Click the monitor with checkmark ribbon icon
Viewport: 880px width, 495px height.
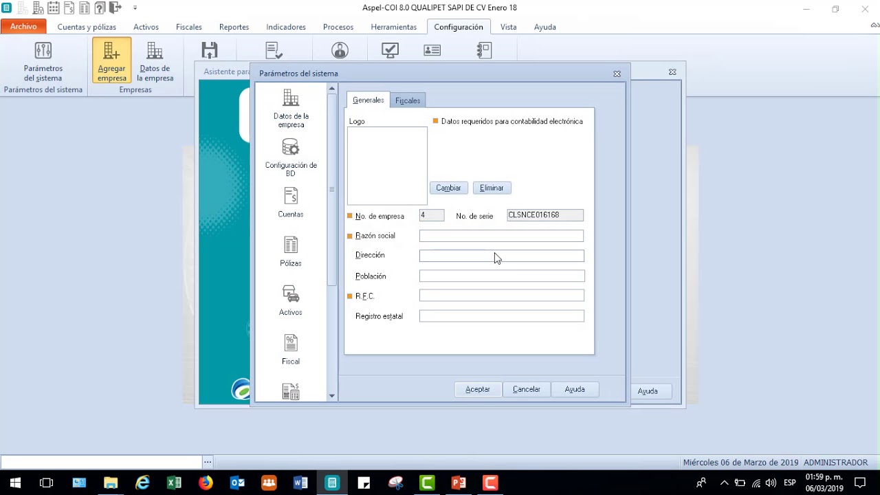pyautogui.click(x=390, y=50)
